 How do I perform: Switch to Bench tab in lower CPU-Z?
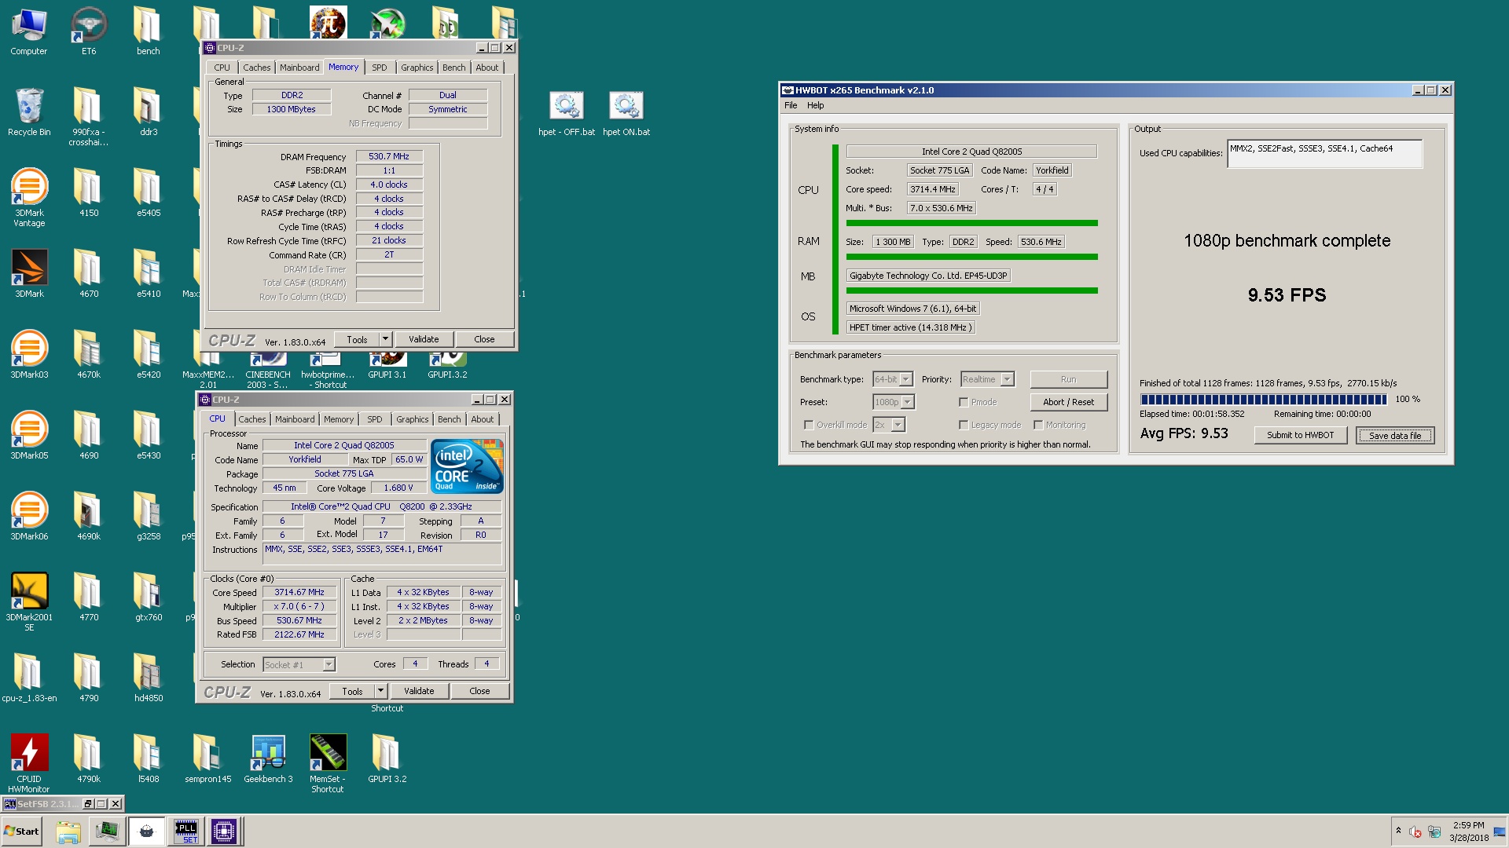tap(450, 419)
